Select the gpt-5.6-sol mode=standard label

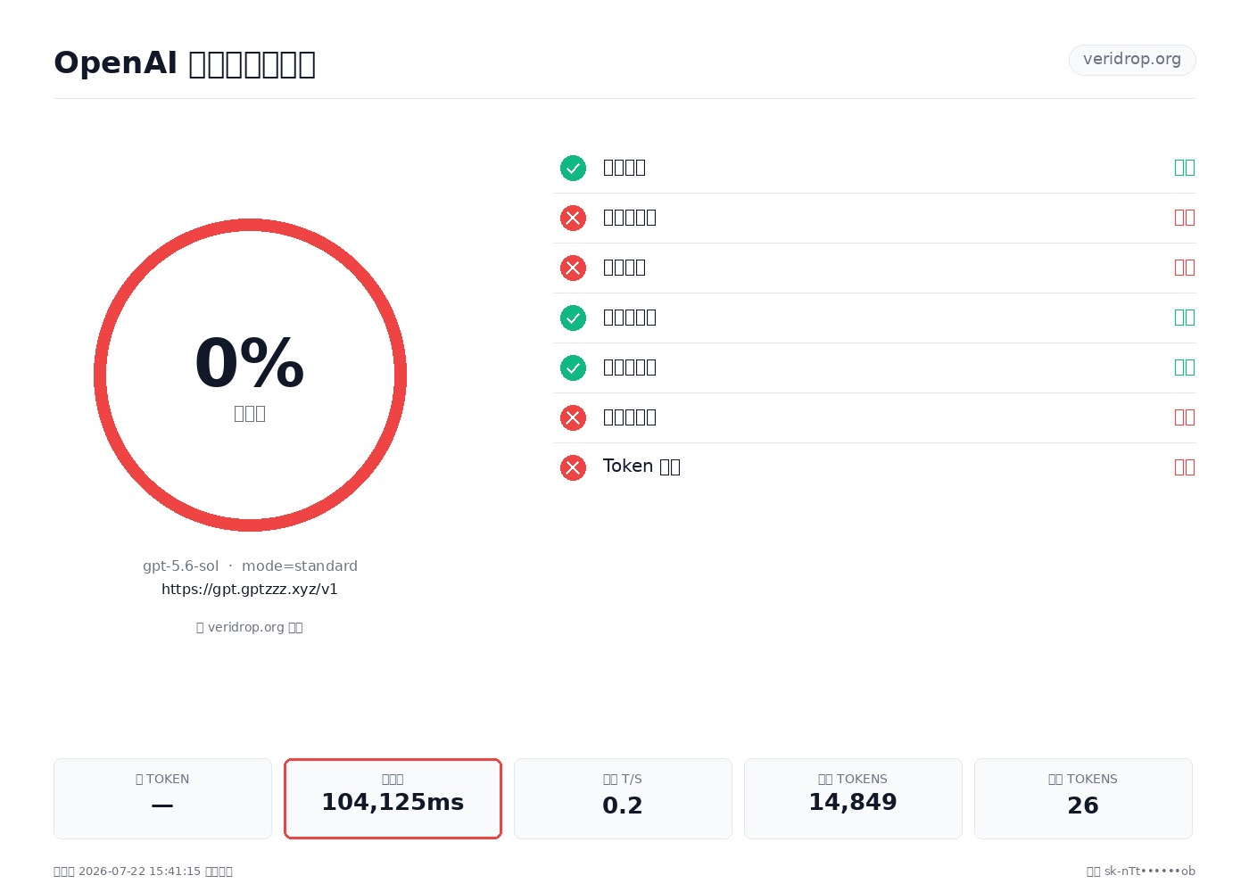pos(250,566)
